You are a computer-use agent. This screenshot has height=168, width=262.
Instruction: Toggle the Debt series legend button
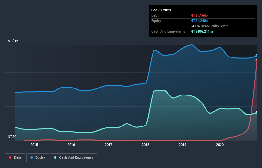tap(15, 158)
